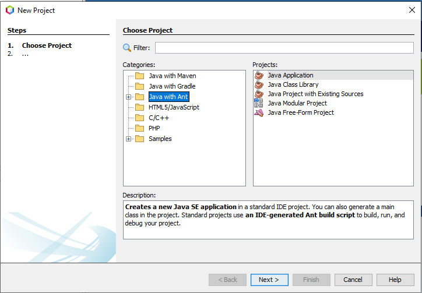
Task: Expand the Samples category node
Action: [128, 139]
